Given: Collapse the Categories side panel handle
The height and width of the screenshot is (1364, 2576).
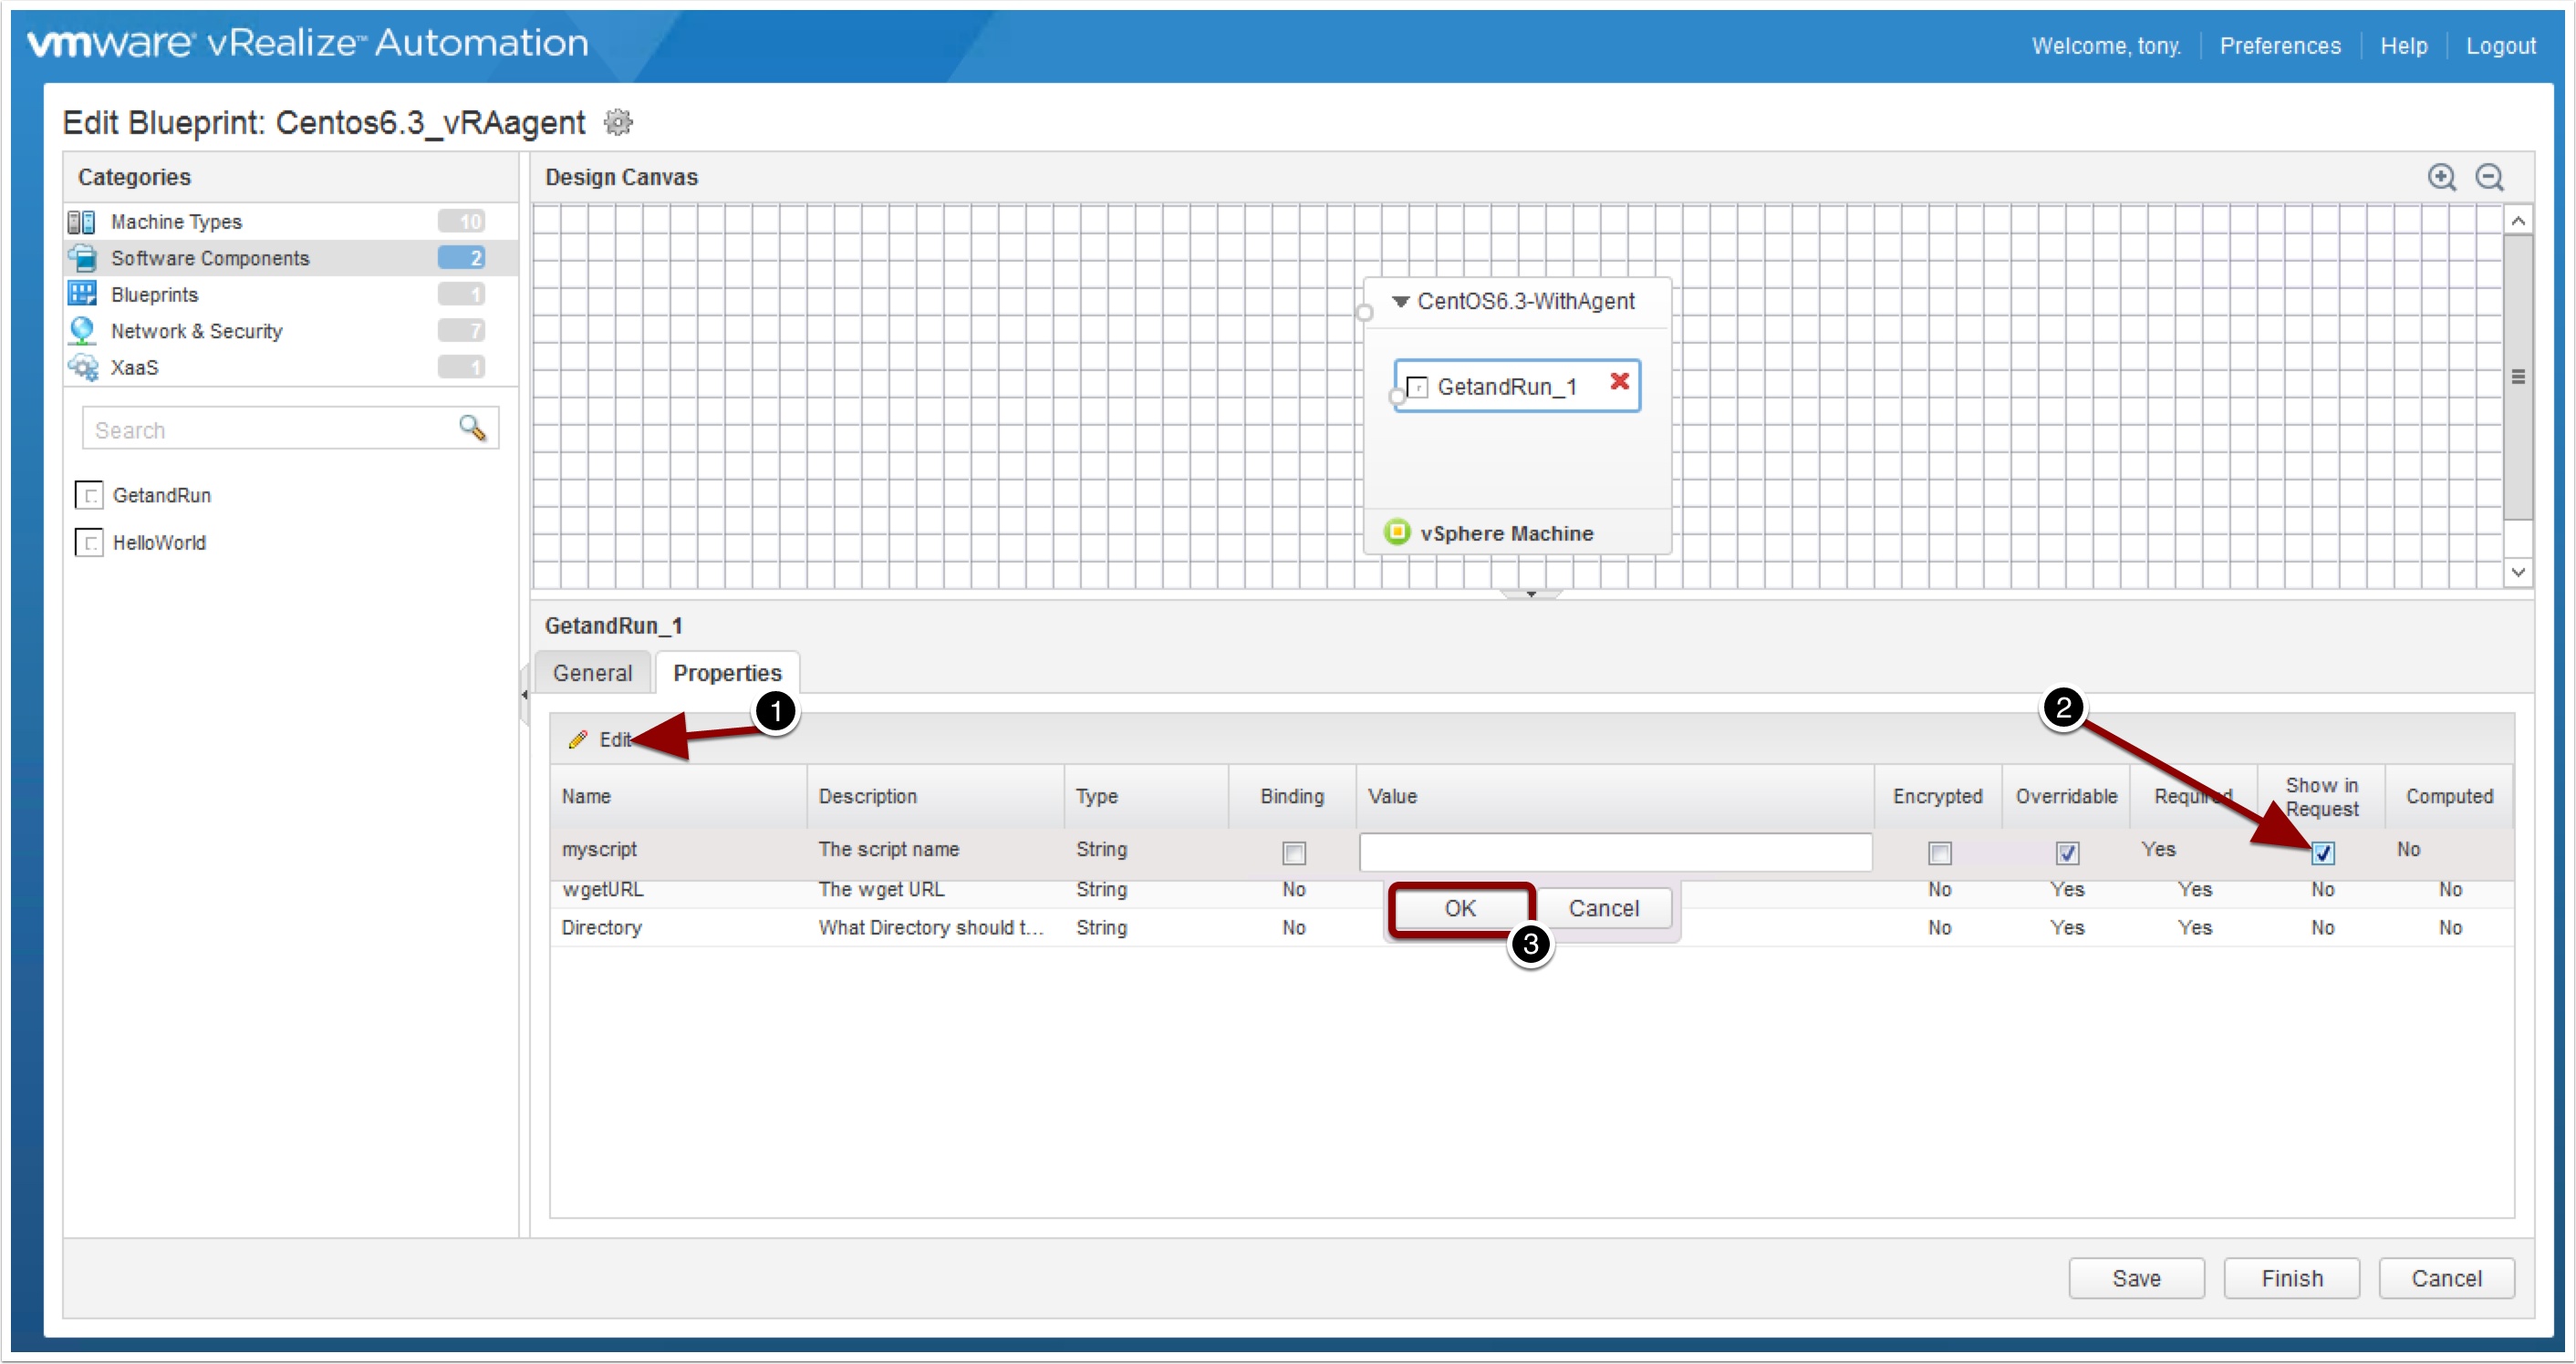Looking at the screenshot, I should click(524, 695).
